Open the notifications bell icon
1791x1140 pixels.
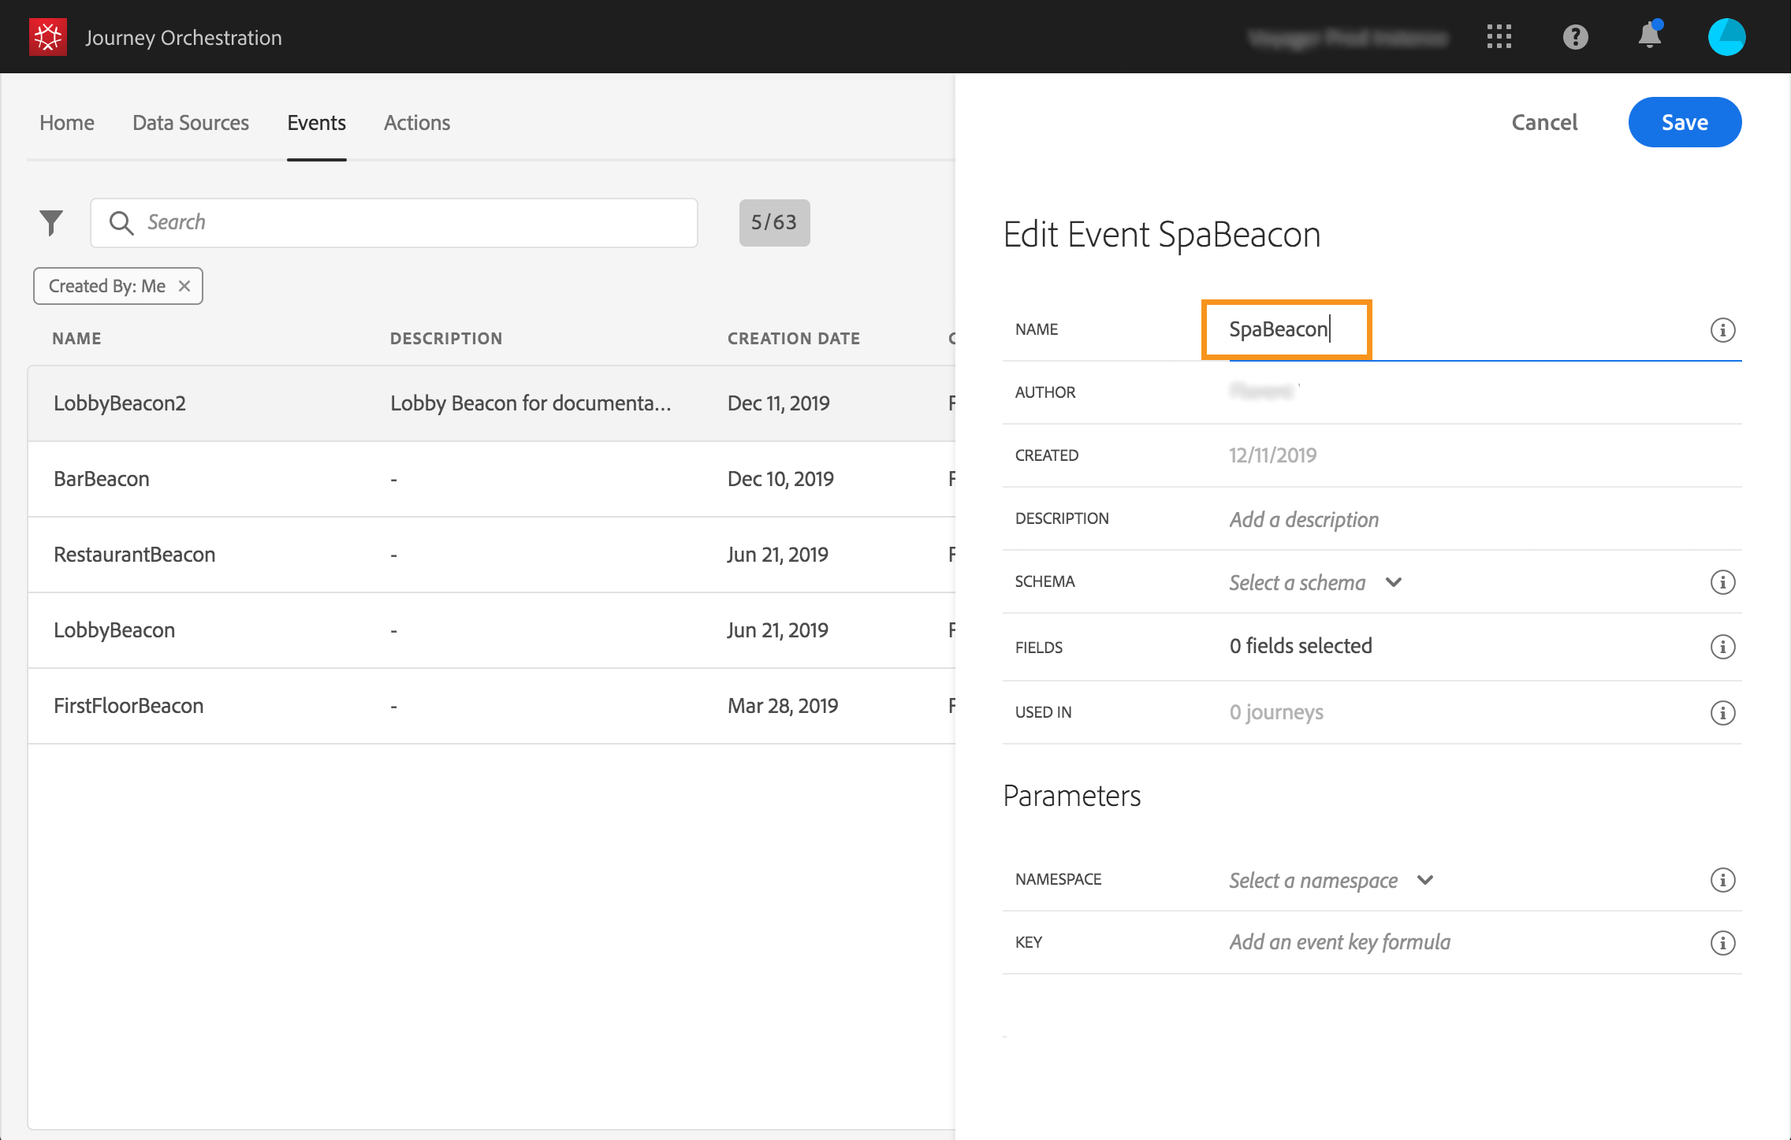click(x=1649, y=36)
